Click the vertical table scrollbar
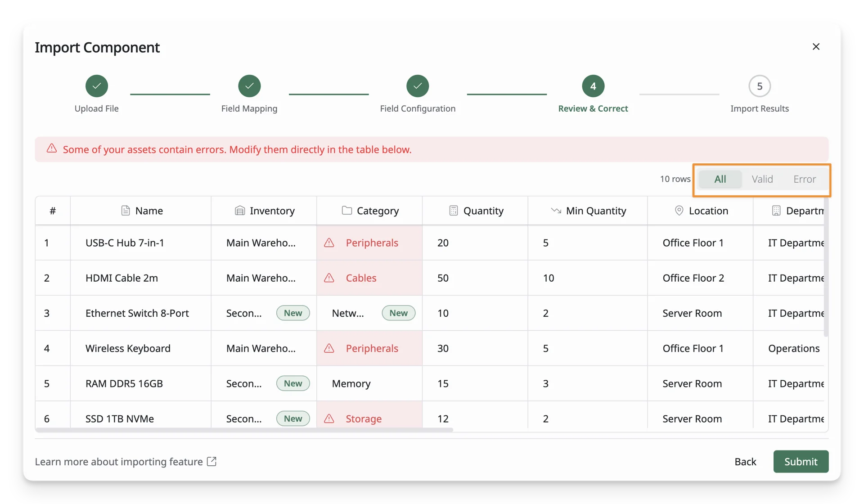 click(826, 267)
